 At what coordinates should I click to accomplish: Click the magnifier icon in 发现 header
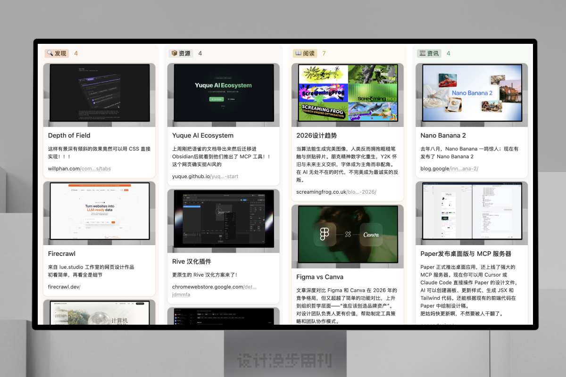[x=50, y=53]
